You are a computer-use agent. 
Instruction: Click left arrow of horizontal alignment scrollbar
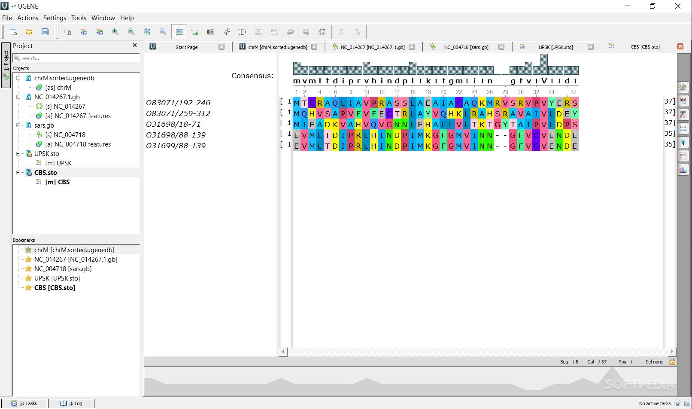[283, 352]
